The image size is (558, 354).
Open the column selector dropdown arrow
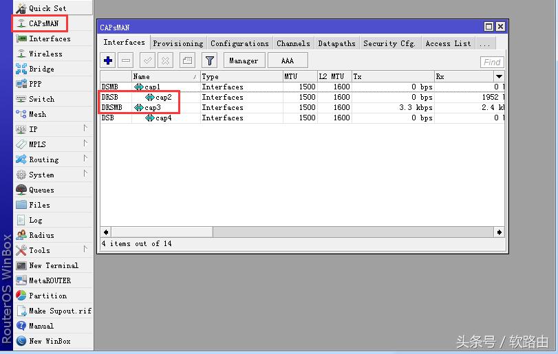point(499,76)
